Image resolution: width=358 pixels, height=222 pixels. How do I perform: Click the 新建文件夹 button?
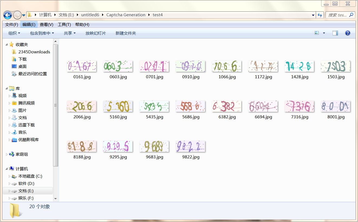(x=126, y=33)
